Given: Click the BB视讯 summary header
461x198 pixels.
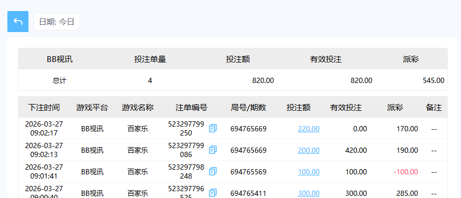Looking at the screenshot, I should pos(60,59).
